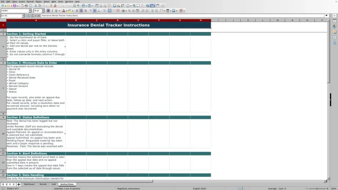Click the status bar zoom slider

[317, 188]
